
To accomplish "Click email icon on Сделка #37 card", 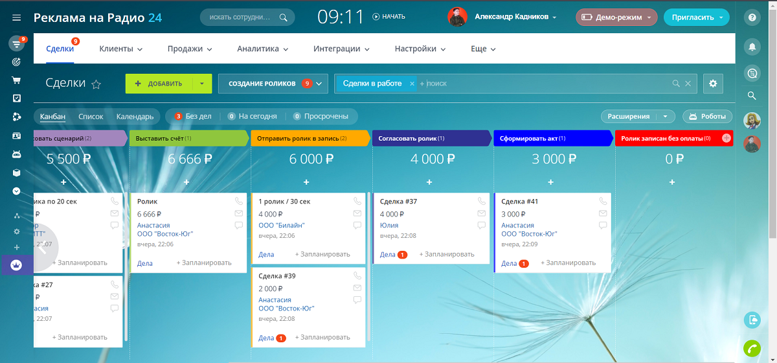I will point(481,213).
